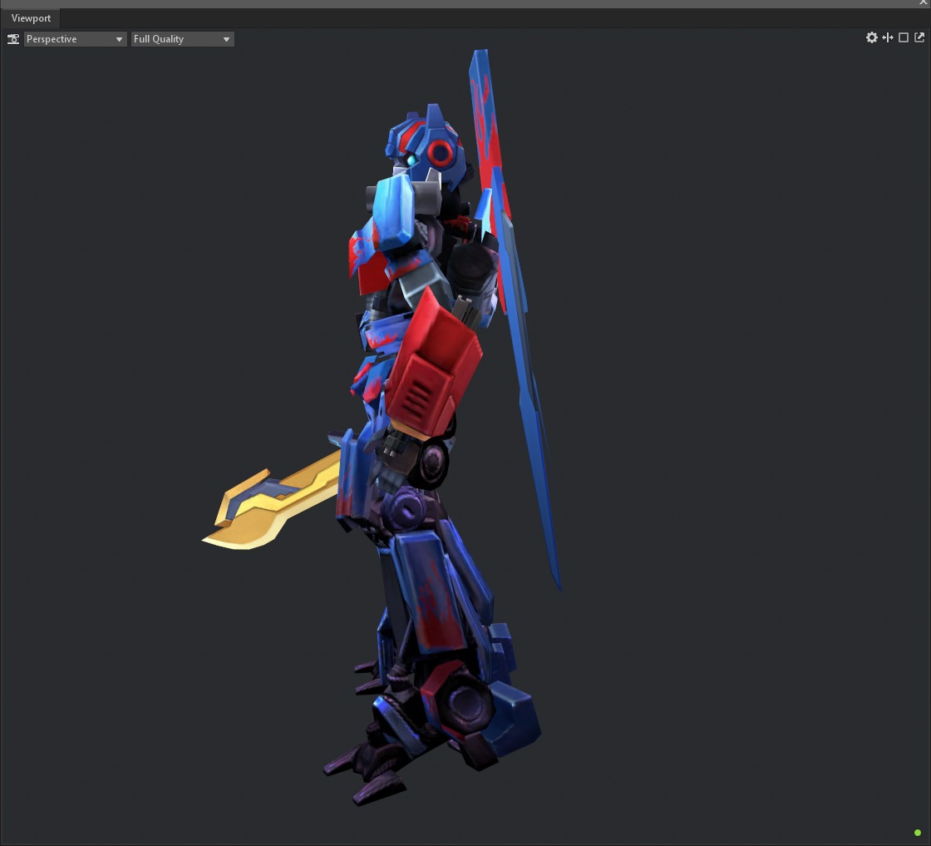Maximize viewport with the square icon
Viewport: 931px width, 846px height.
point(903,38)
